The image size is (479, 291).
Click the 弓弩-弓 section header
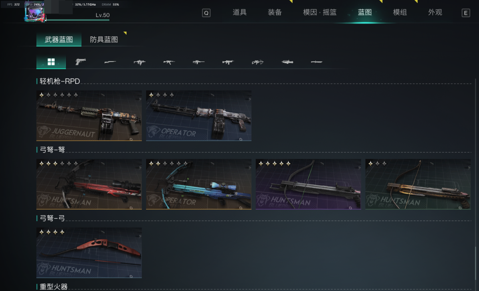point(52,218)
